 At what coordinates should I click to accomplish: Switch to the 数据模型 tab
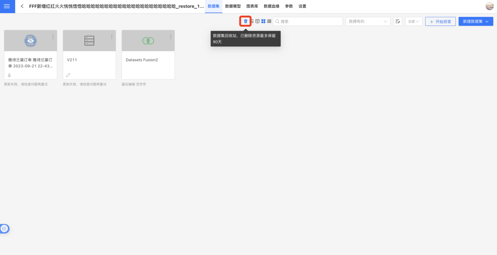pos(233,6)
